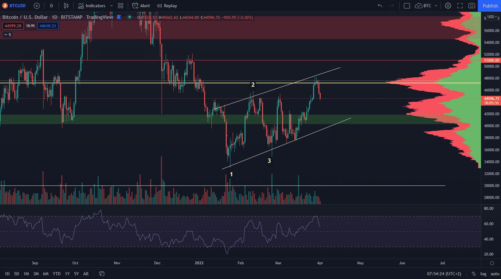501x279 pixels.
Task: Enter fullscreen mode
Action: (x=460, y=6)
